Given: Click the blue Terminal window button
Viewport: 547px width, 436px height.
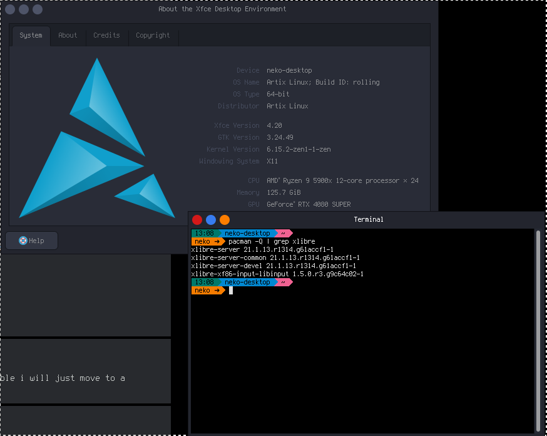Looking at the screenshot, I should point(211,220).
